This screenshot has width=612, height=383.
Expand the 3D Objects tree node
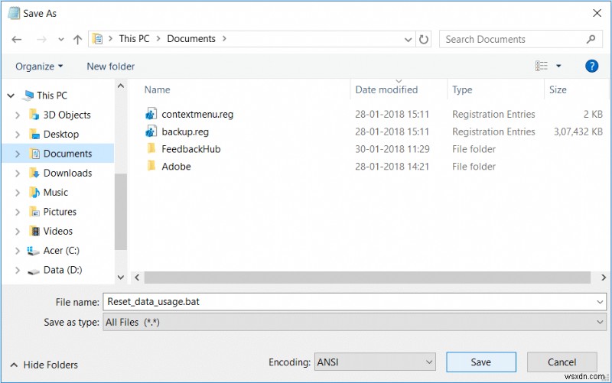(18, 115)
